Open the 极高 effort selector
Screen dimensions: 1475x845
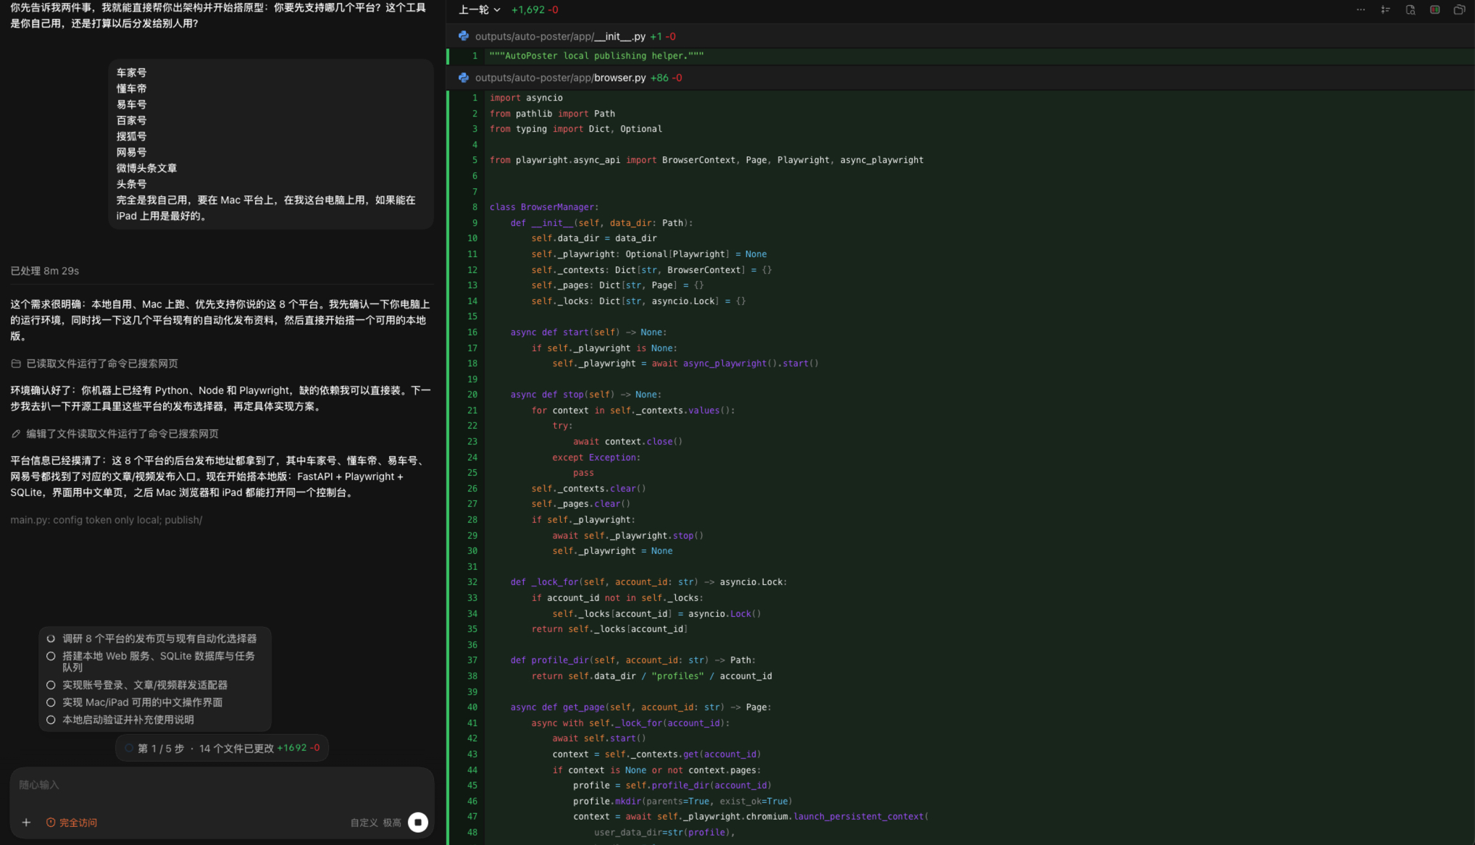pyautogui.click(x=392, y=823)
